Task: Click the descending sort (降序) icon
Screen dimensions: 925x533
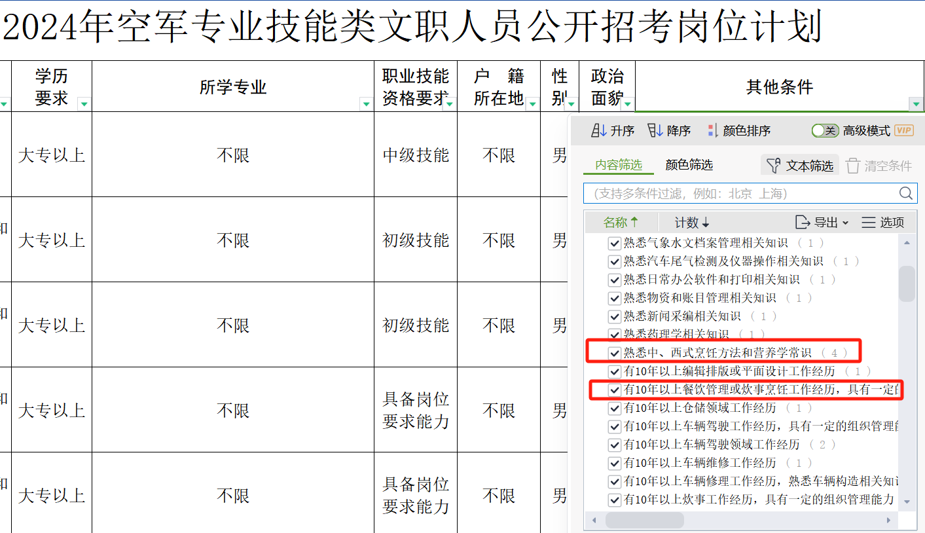Action: (655, 130)
